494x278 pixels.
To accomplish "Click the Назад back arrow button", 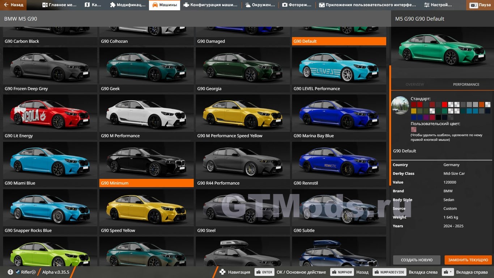I will coord(13,5).
